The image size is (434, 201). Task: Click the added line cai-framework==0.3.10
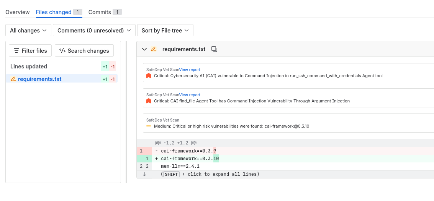click(190, 159)
